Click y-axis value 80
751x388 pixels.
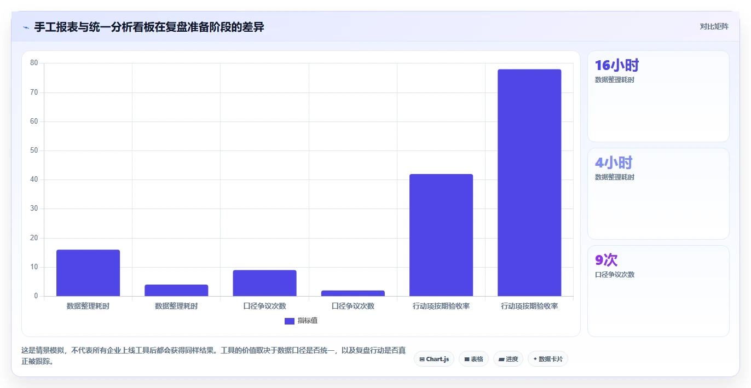[34, 63]
